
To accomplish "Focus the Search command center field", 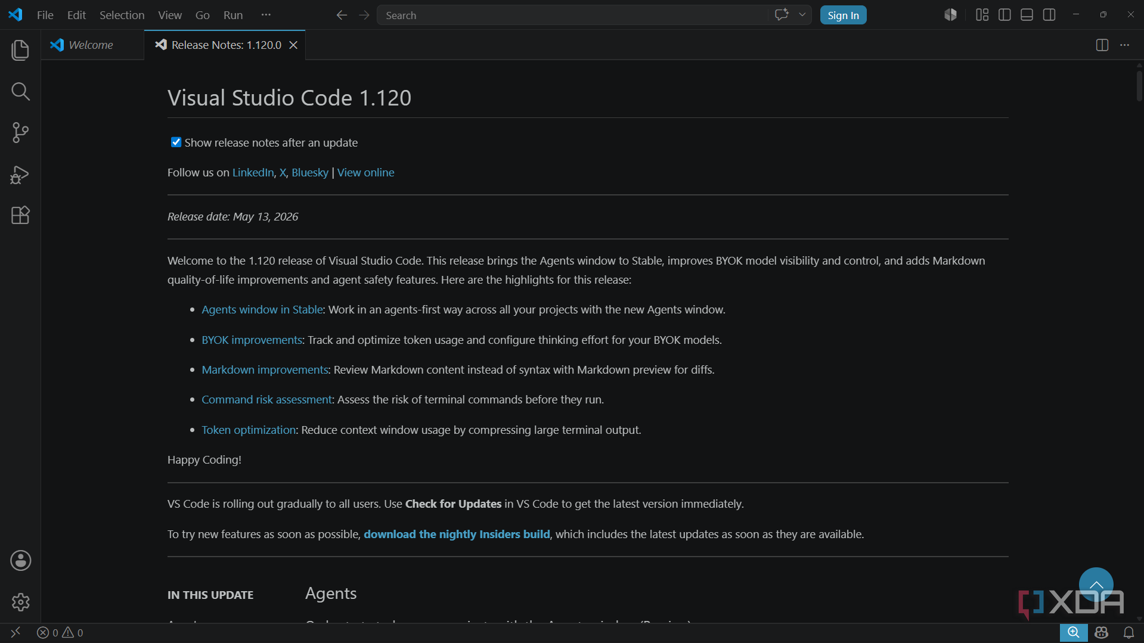I will (x=572, y=15).
